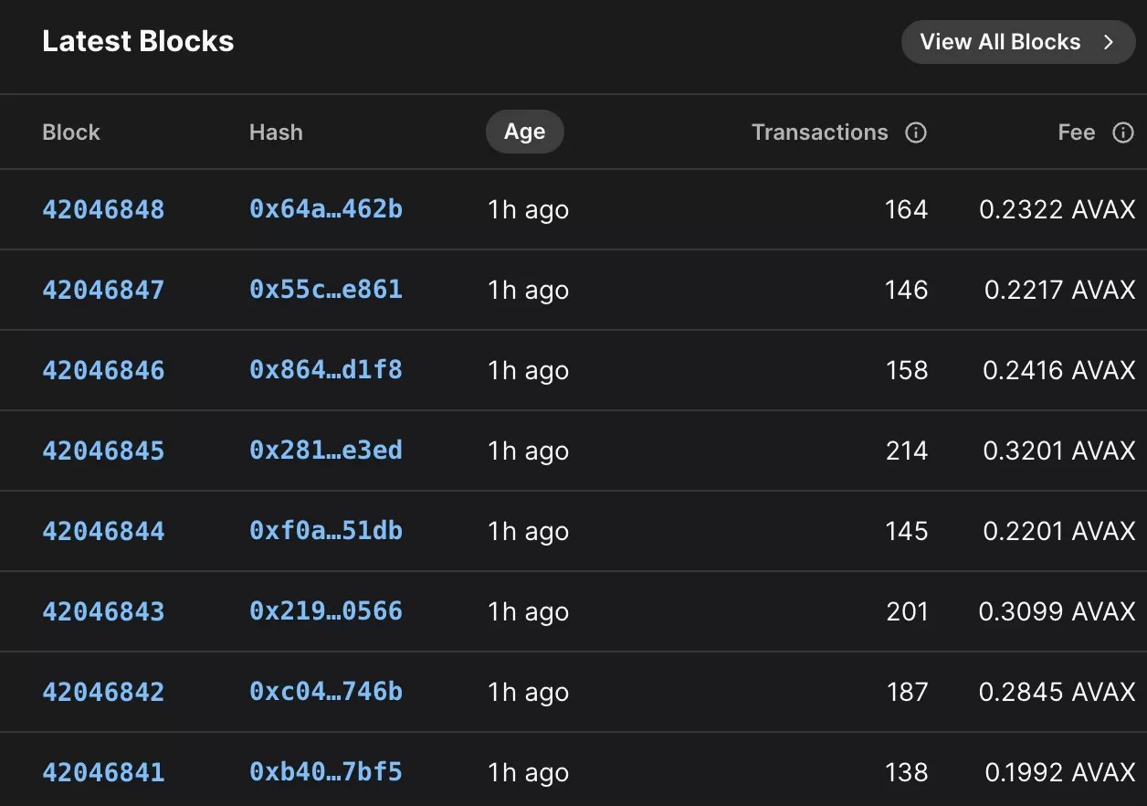Open block 42046848
1147x806 pixels.
pos(103,210)
